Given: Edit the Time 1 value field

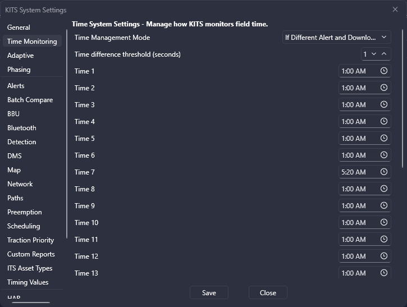Looking at the screenshot, I should (365, 71).
